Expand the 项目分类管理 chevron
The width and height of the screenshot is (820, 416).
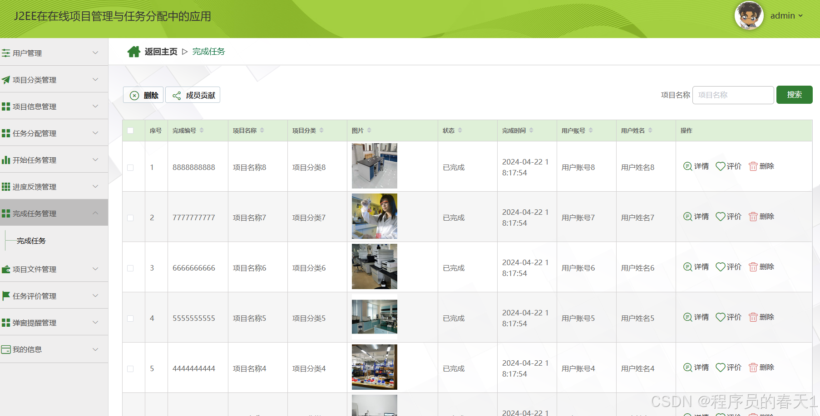click(x=95, y=79)
